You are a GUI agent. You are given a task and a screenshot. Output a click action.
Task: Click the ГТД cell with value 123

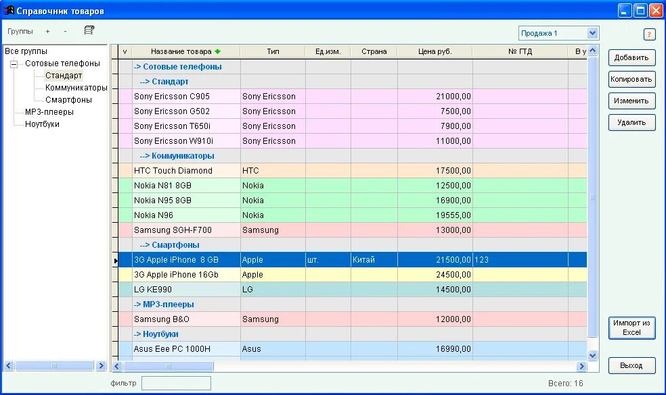click(x=520, y=260)
